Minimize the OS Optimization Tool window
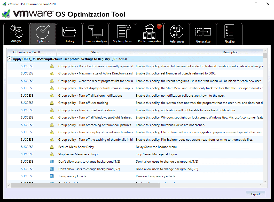274x202 pixels. point(244,4)
